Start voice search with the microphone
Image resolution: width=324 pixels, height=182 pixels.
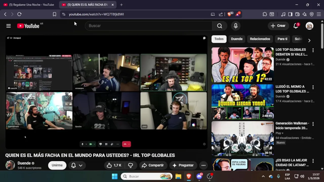[236, 26]
